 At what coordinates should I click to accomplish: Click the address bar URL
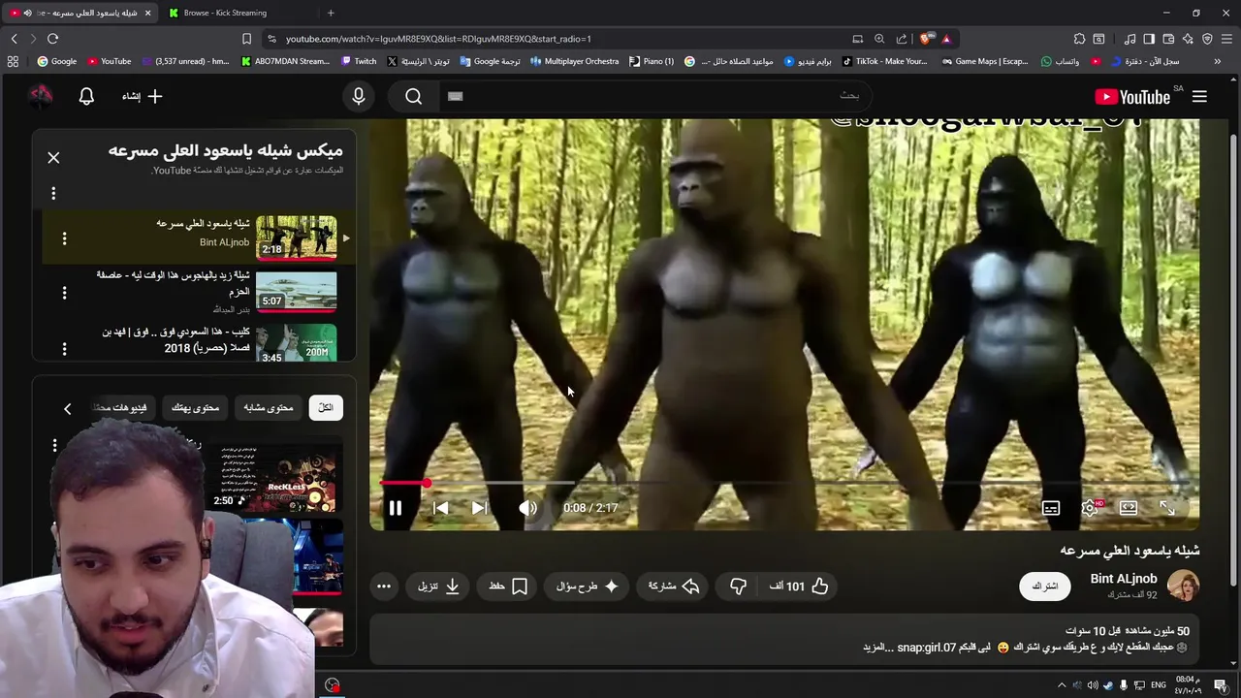point(438,39)
